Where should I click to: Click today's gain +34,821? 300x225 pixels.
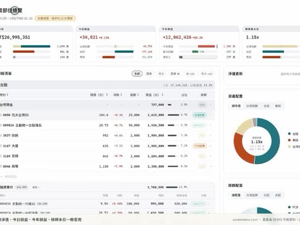[89, 37]
